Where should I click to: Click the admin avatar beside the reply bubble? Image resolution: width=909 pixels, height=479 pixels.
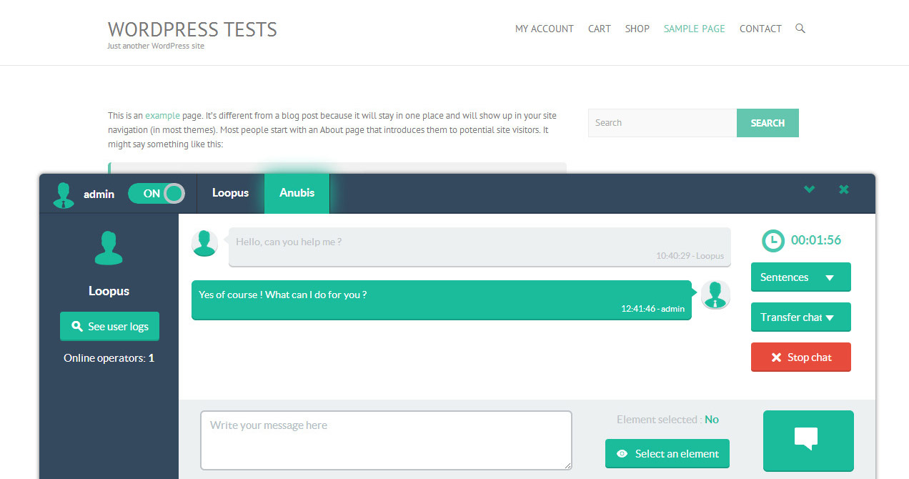(x=715, y=295)
